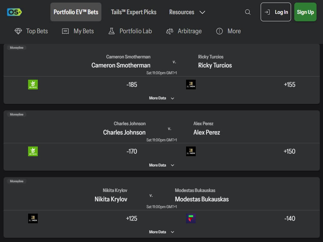
Task: Click the search magnifier icon
Action: click(248, 12)
